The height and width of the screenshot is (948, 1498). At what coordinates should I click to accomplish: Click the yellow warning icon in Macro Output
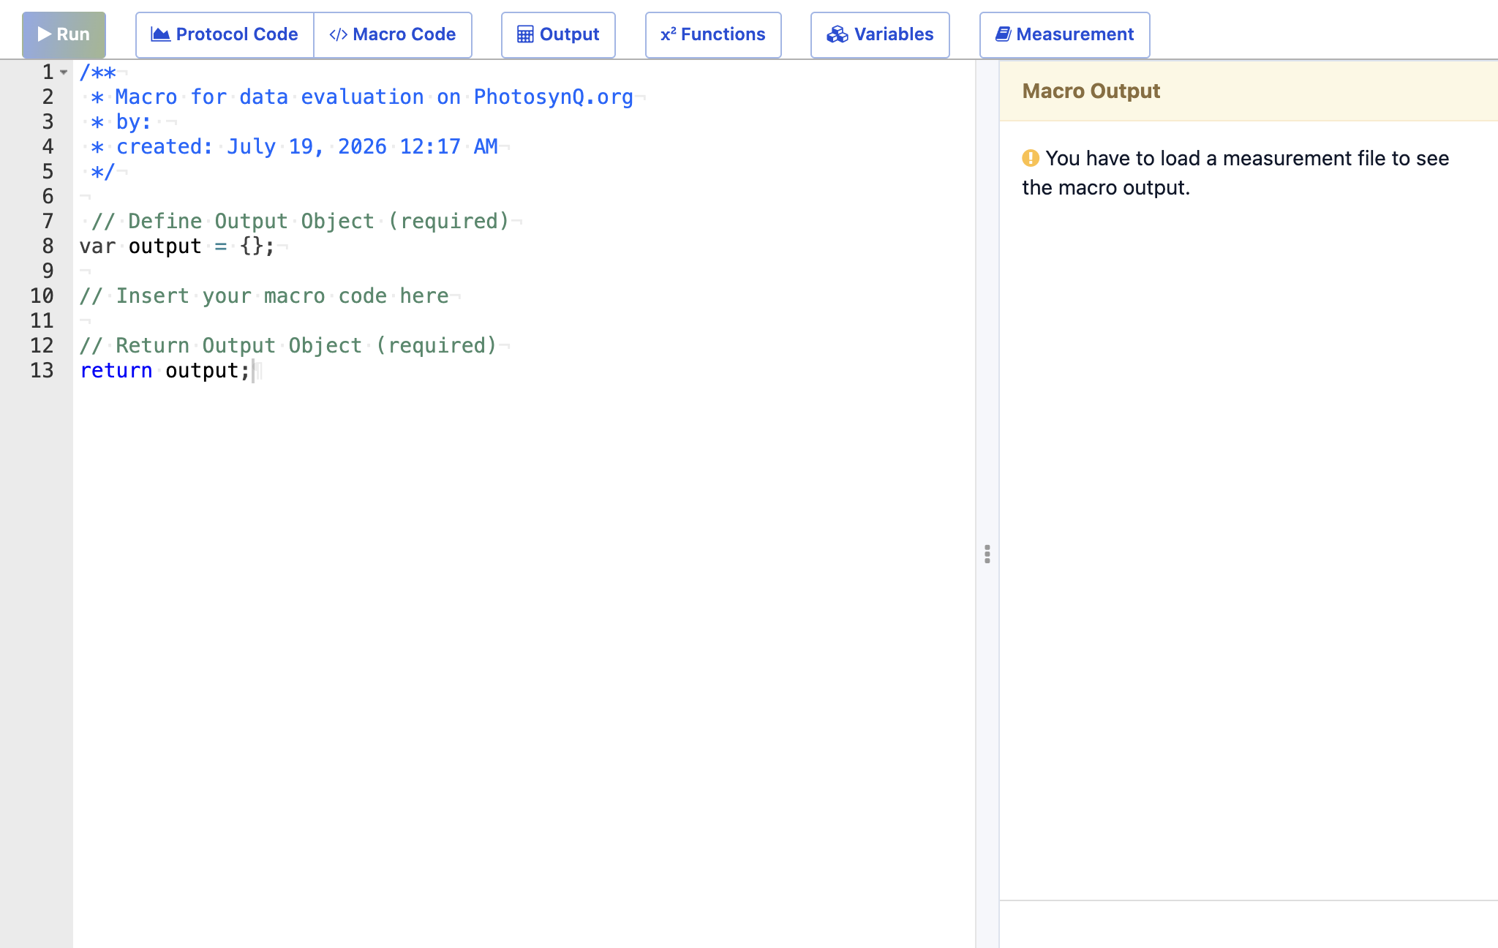pyautogui.click(x=1031, y=158)
